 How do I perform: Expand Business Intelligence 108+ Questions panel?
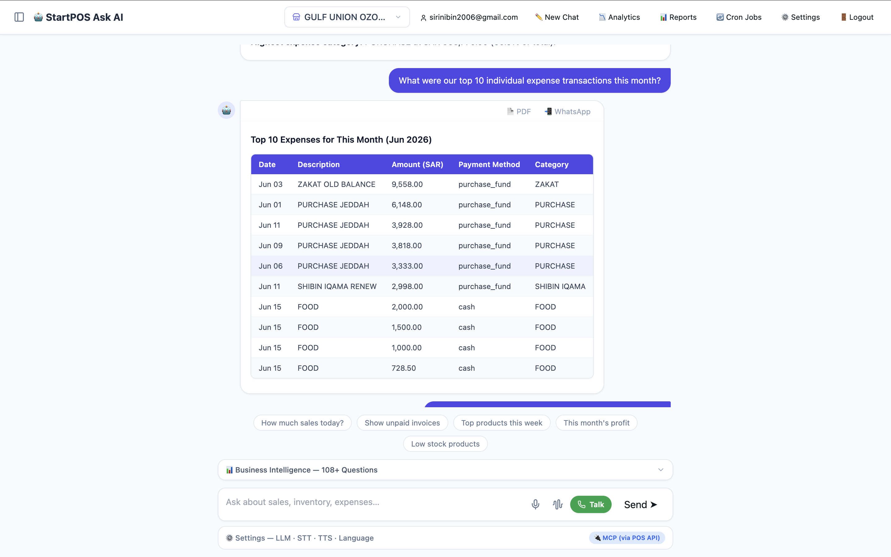tap(445, 470)
